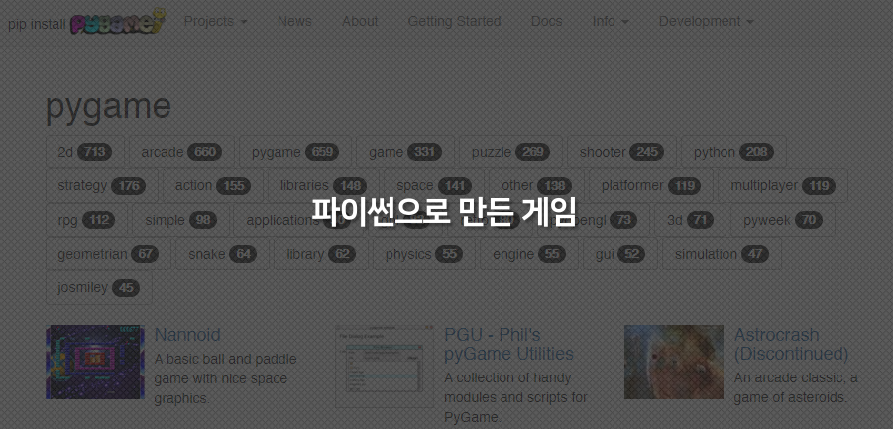
Task: Select the simple tag
Action: coord(180,220)
